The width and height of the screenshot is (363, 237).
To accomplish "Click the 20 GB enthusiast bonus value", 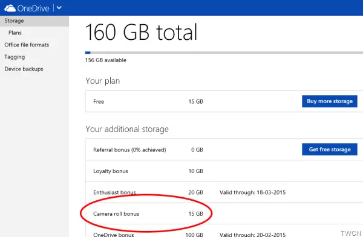I will pyautogui.click(x=195, y=192).
